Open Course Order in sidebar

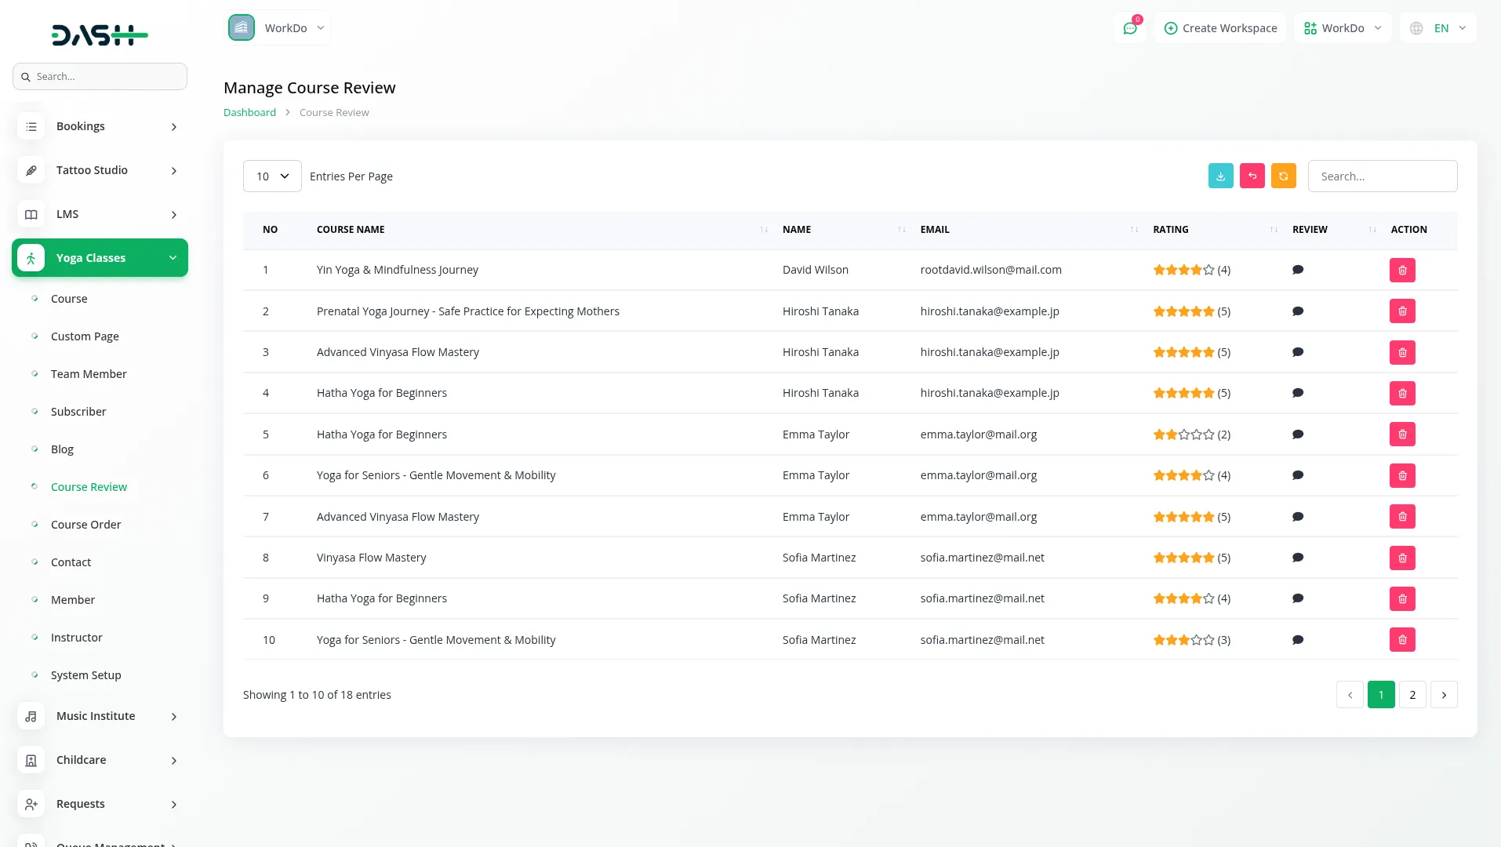85,525
